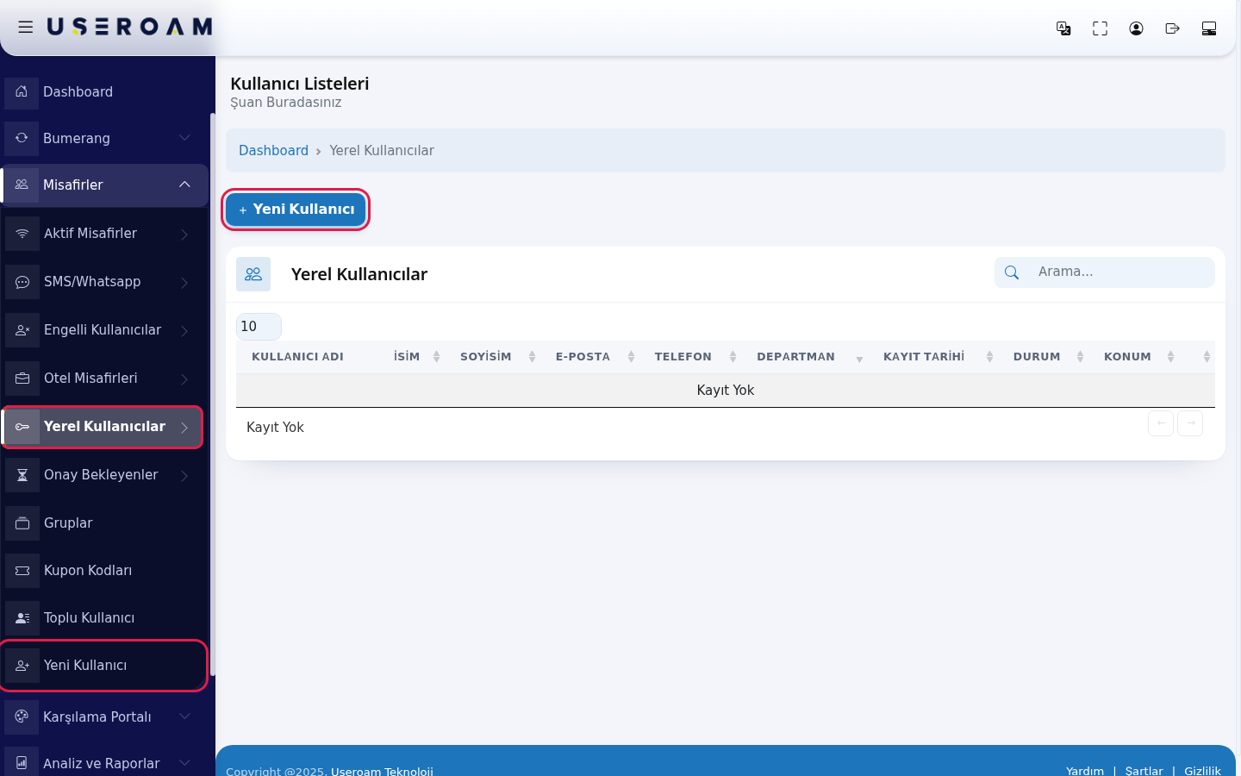
Task: Click the Kupon Kodları ticket icon
Action: [x=22, y=571]
